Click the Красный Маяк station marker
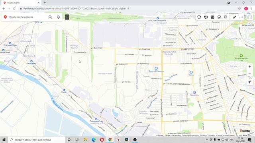 (10, 43)
